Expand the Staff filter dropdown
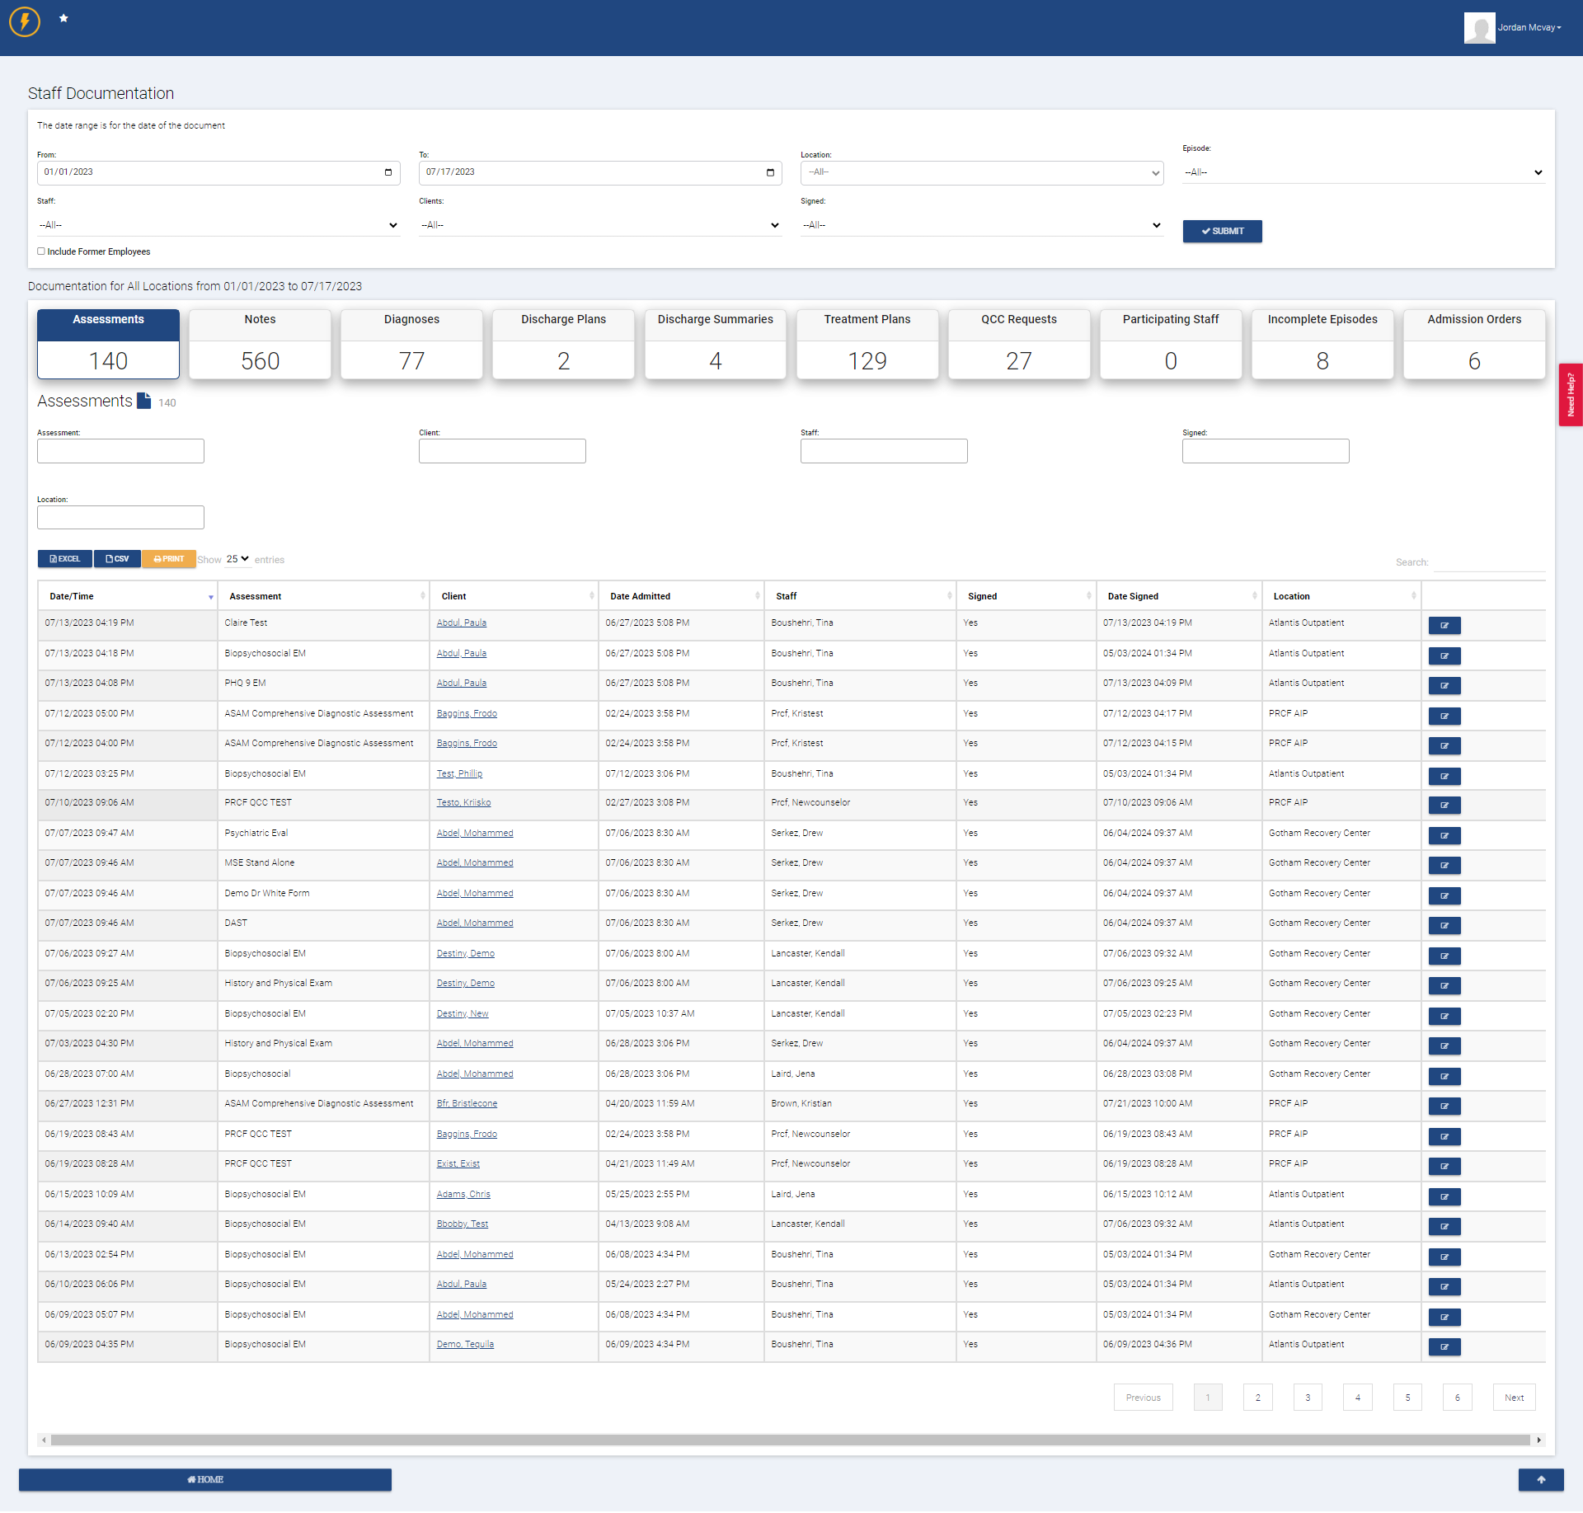Screen dimensions: 1583x1513 point(218,225)
